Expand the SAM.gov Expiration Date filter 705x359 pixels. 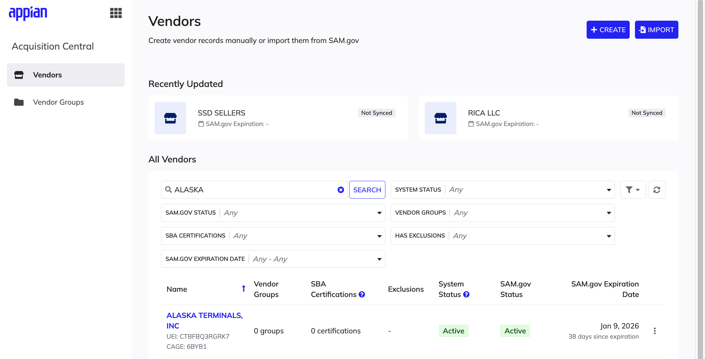click(x=273, y=259)
